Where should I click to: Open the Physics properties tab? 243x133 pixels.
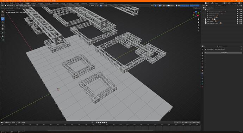(202, 79)
